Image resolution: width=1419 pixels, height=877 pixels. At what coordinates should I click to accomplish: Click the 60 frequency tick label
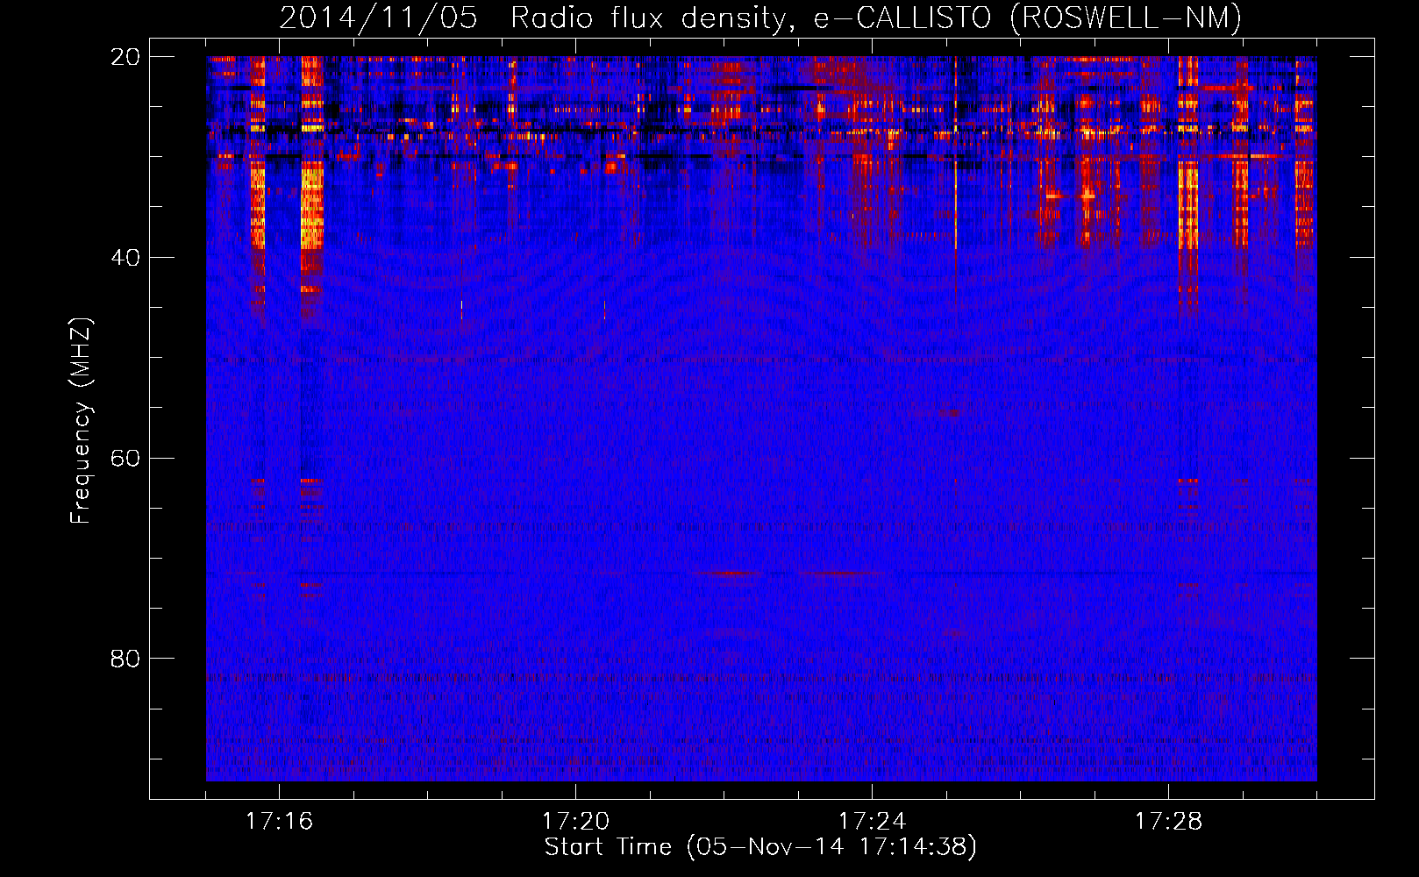click(x=125, y=459)
